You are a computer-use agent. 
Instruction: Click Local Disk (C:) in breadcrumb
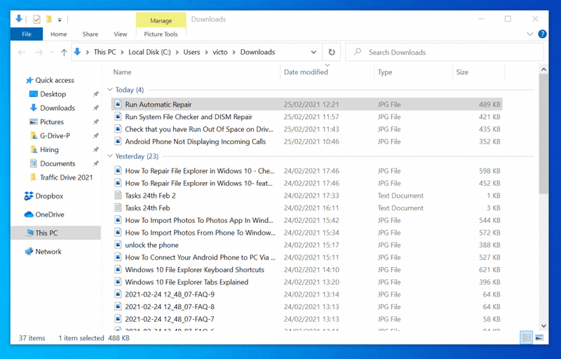point(149,52)
